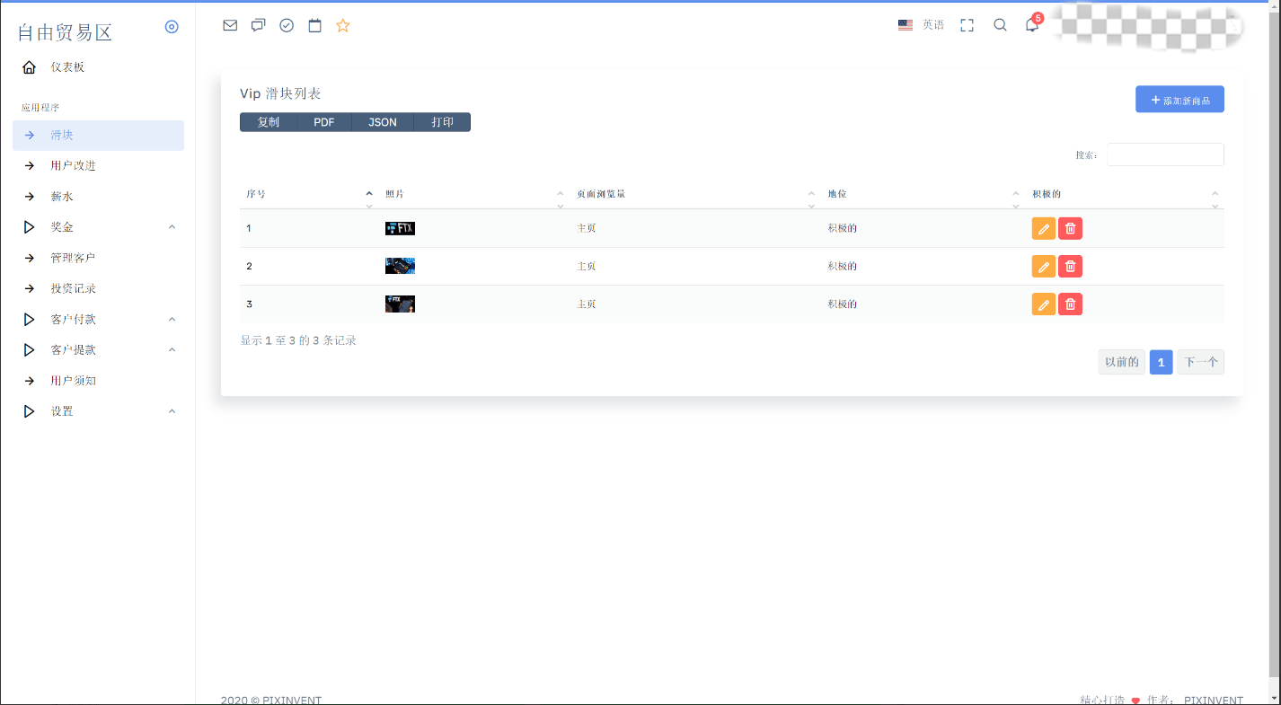Select page 1 in pagination
The width and height of the screenshot is (1281, 705).
point(1161,362)
